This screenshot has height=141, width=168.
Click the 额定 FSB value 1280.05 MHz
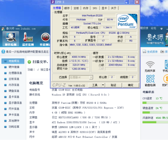click(x=79, y=69)
